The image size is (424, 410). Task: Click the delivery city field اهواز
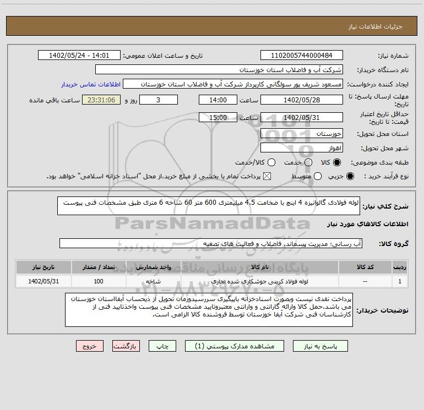click(x=302, y=147)
